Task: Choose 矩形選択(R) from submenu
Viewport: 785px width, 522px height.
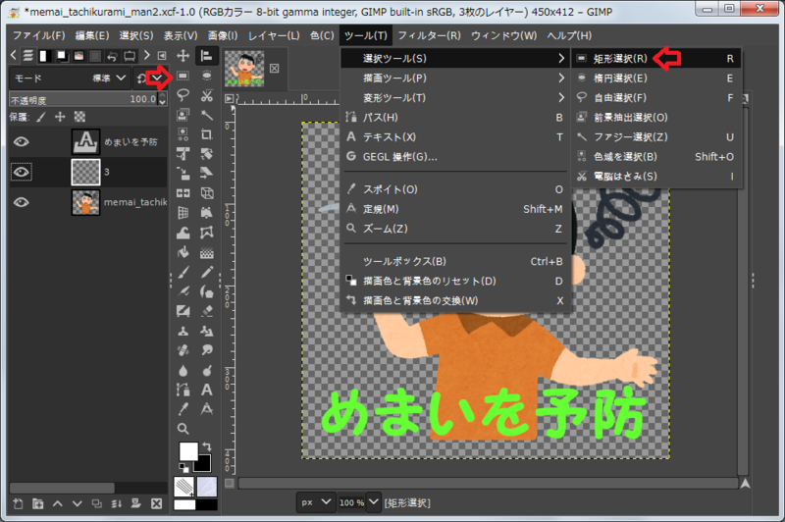Action: point(655,58)
